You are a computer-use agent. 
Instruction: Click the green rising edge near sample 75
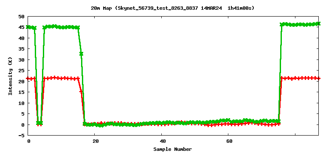click(280, 73)
